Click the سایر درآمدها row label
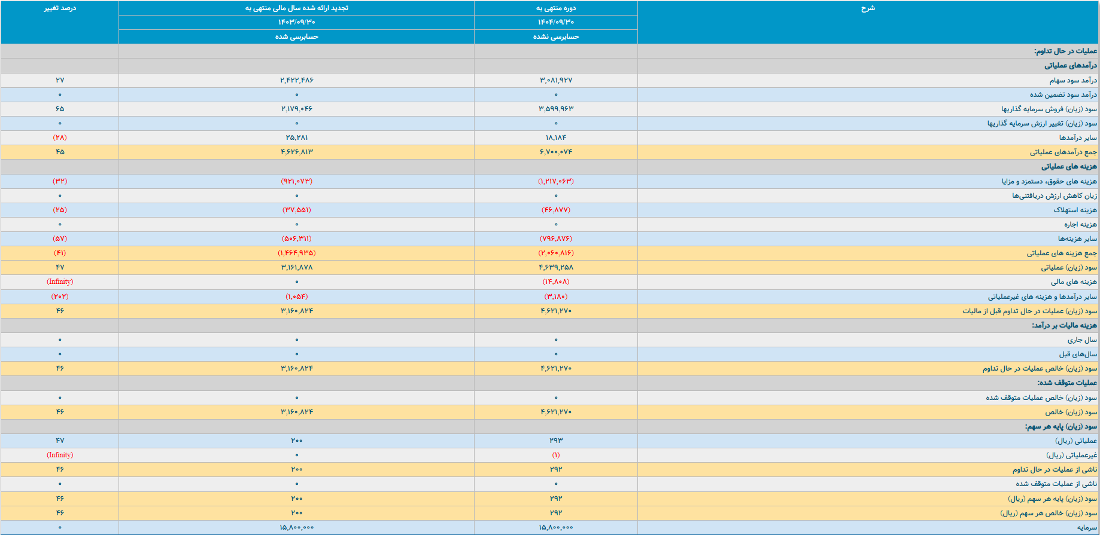The height and width of the screenshot is (535, 1100). (x=1078, y=137)
